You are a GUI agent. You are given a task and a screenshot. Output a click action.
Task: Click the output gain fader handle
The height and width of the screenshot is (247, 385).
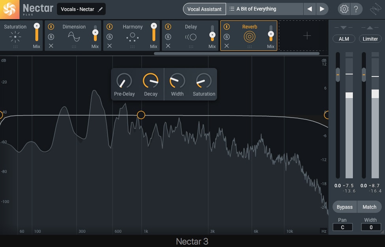[364, 75]
